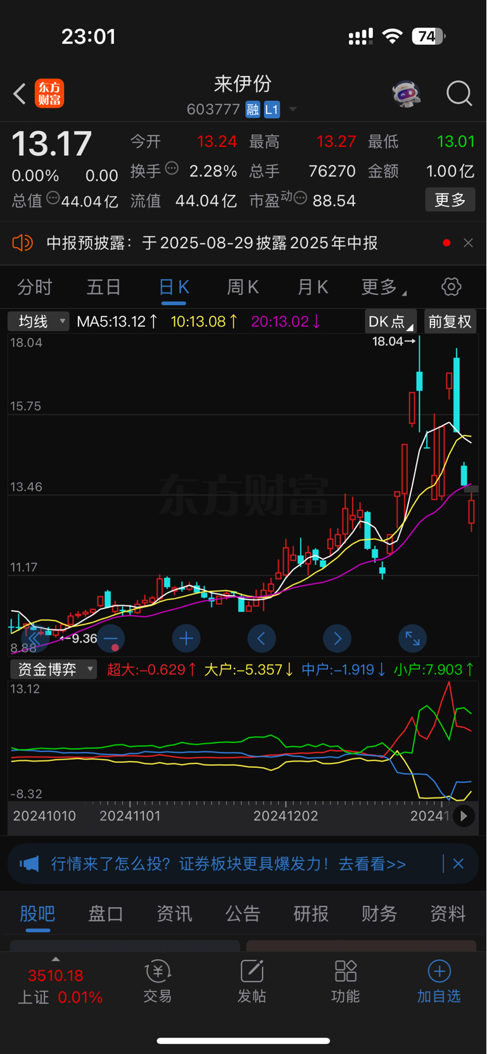
Task: Switch to the 盘口 tab
Action: pos(106,913)
